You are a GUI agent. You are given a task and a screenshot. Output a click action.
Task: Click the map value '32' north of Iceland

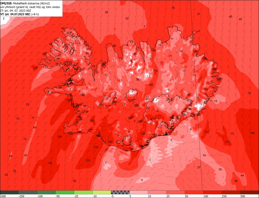coord(127,18)
